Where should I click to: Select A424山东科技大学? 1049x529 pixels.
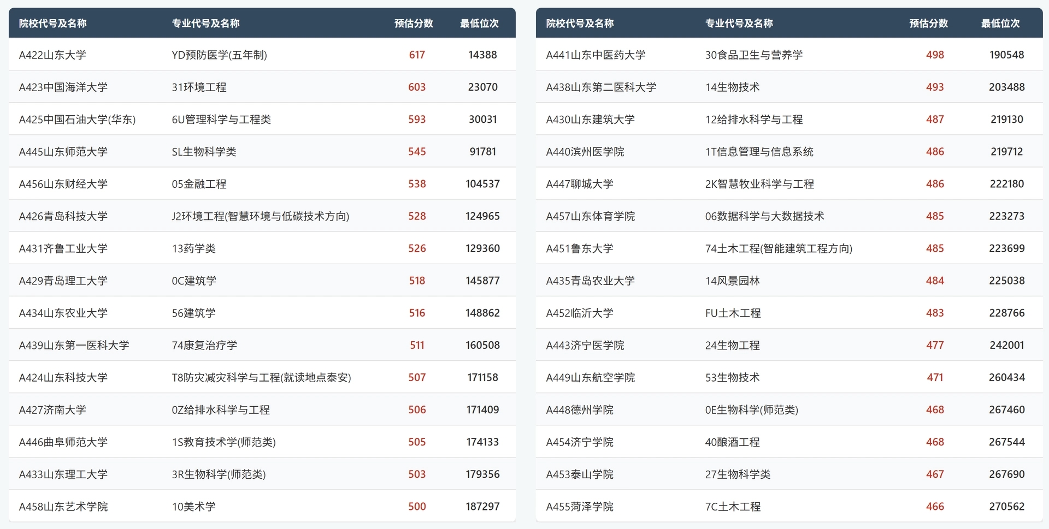[x=63, y=377]
